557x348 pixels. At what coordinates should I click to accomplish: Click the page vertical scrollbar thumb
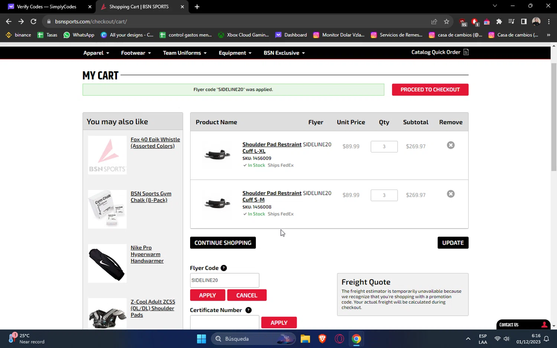[x=554, y=117]
